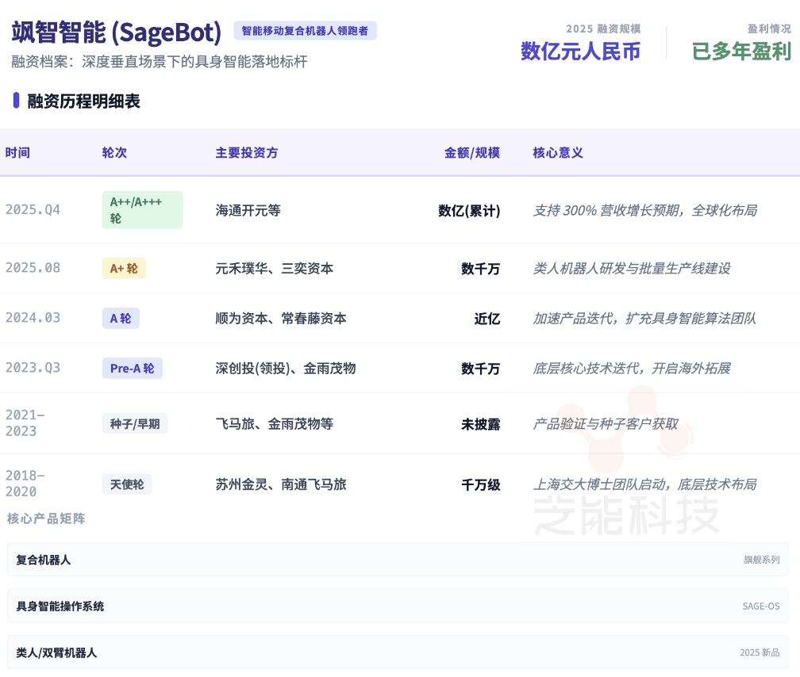Click the 核心意义 column header

pyautogui.click(x=558, y=152)
